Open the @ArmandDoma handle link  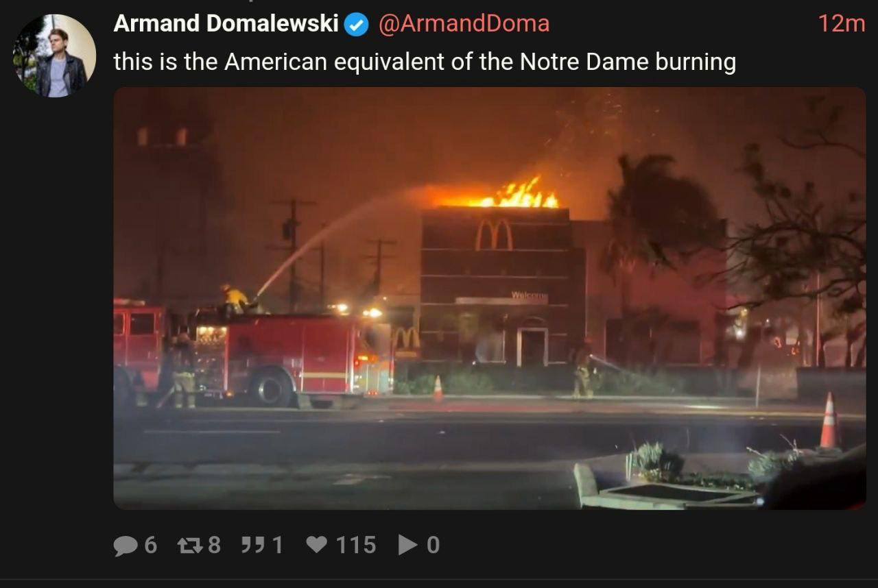click(x=464, y=23)
